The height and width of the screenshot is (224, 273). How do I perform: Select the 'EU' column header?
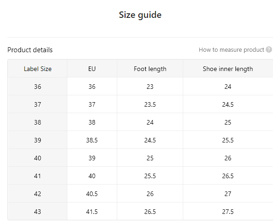coord(92,69)
